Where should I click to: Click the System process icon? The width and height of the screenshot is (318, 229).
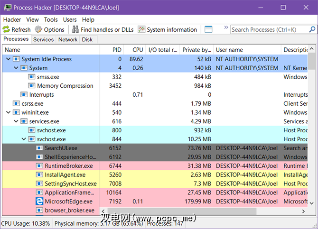24,68
